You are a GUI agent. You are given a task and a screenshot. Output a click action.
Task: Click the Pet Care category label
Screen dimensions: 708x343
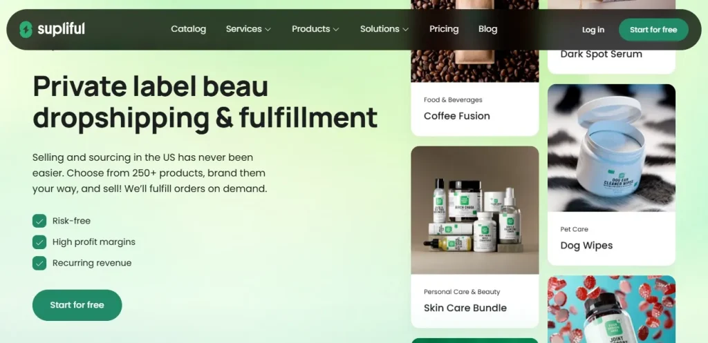click(574, 229)
